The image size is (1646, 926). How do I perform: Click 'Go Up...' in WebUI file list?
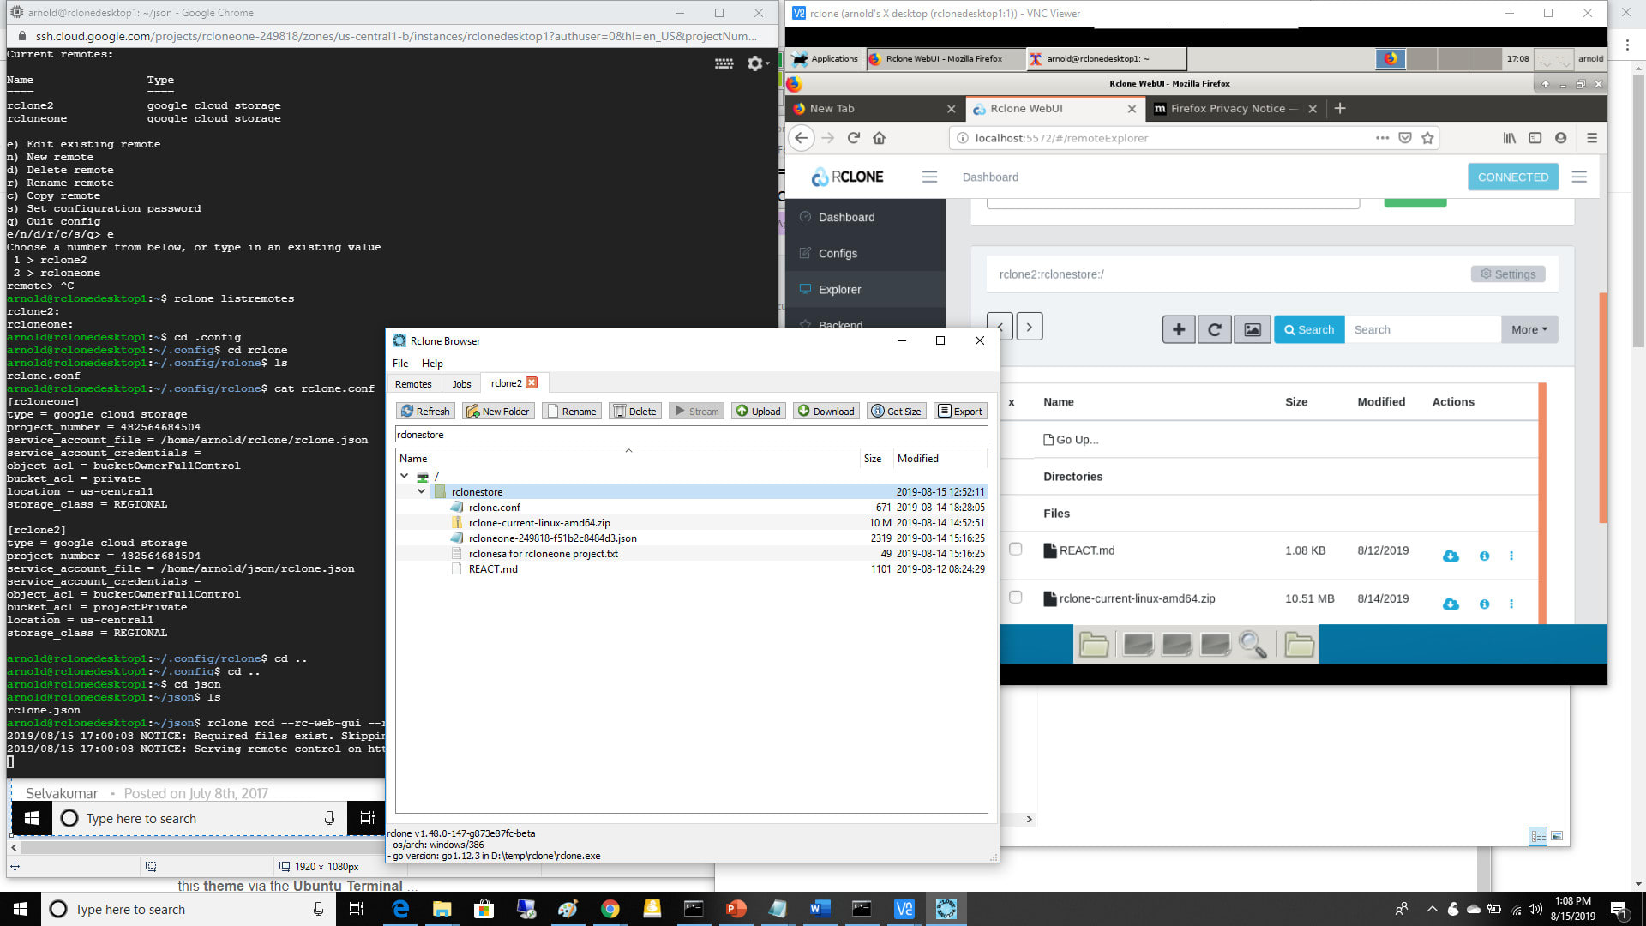point(1071,440)
